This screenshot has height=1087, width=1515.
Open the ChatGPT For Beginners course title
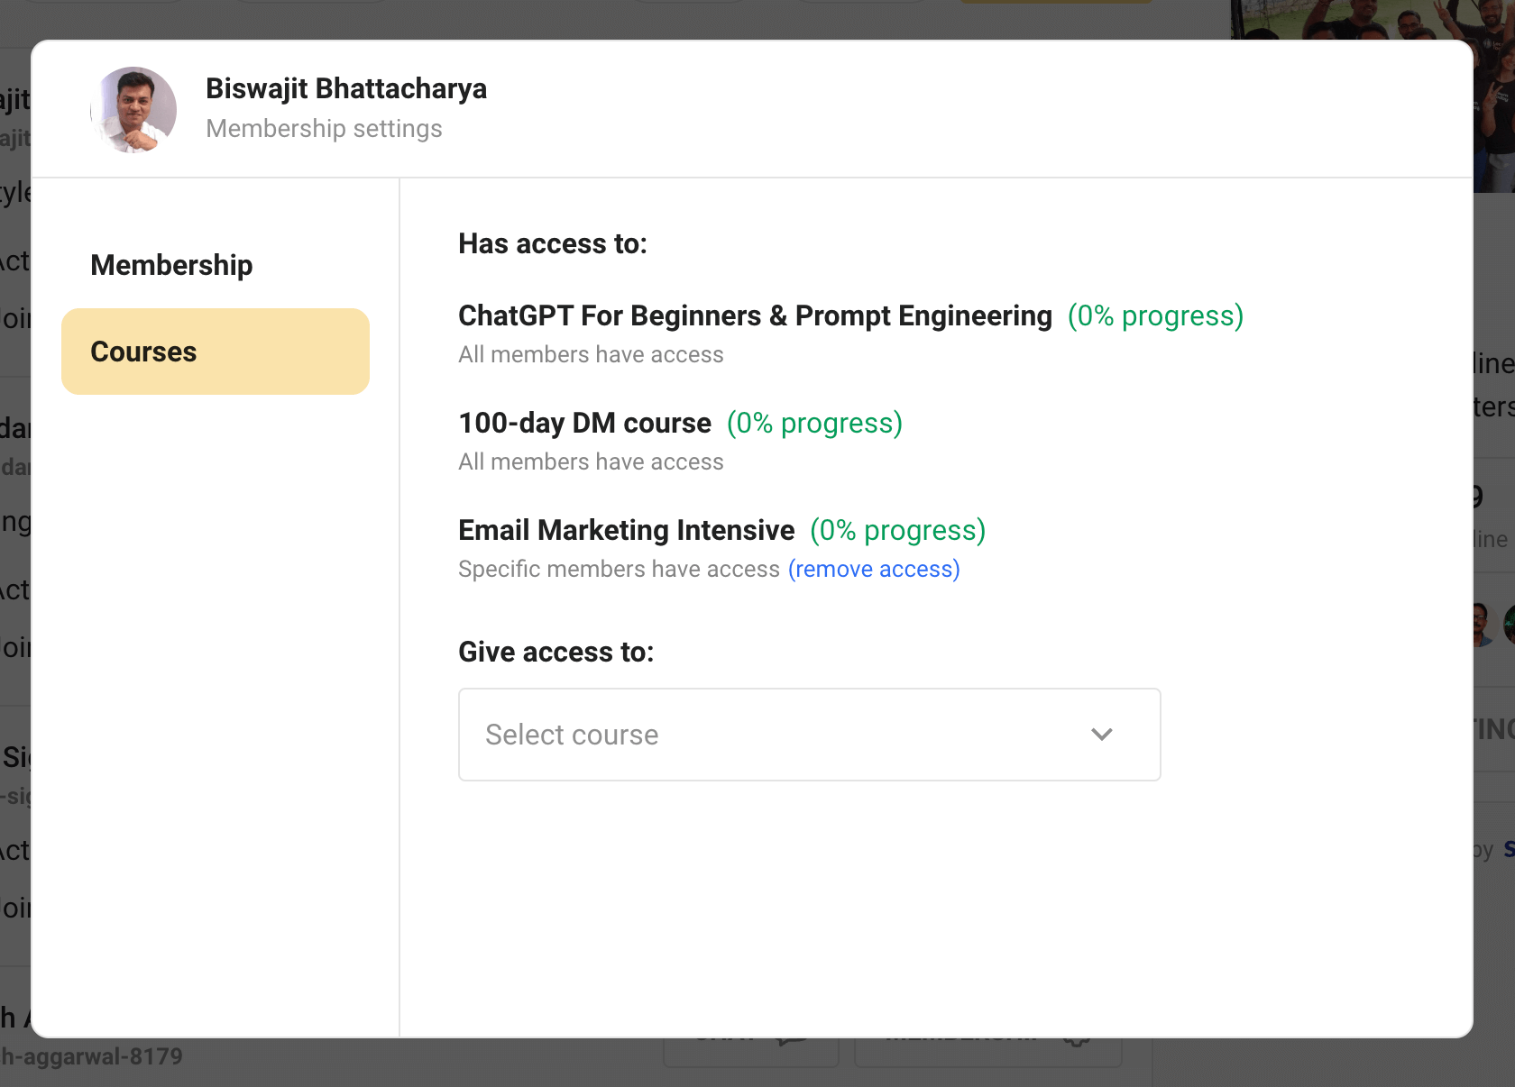click(755, 315)
